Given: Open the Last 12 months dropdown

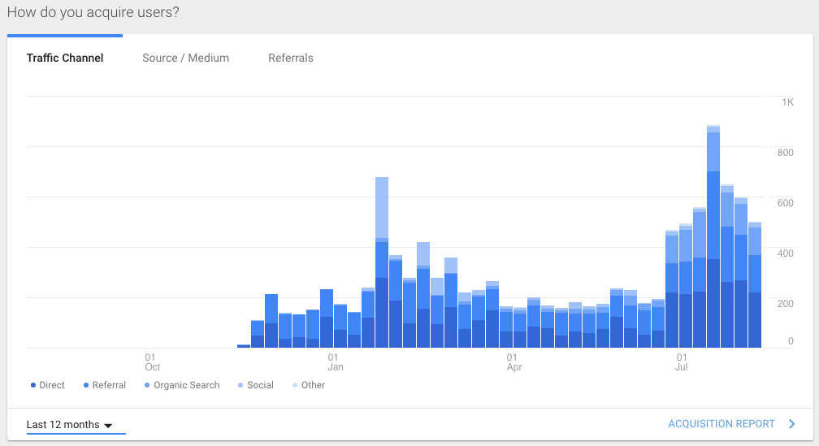Looking at the screenshot, I should pyautogui.click(x=70, y=425).
